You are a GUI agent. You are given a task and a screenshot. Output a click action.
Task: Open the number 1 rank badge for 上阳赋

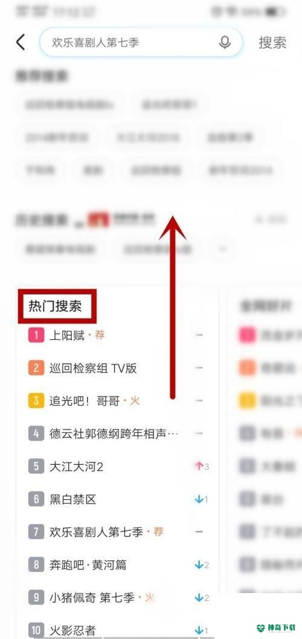click(36, 336)
